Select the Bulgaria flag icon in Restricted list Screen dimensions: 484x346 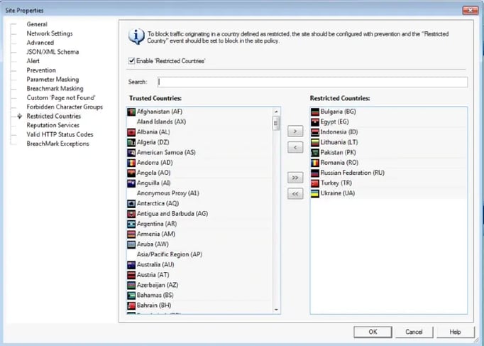click(315, 112)
